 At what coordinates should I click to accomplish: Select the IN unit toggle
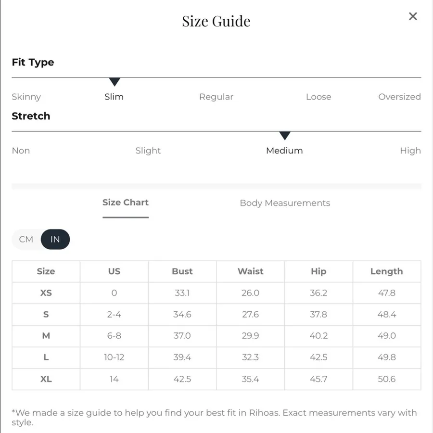[x=55, y=239]
